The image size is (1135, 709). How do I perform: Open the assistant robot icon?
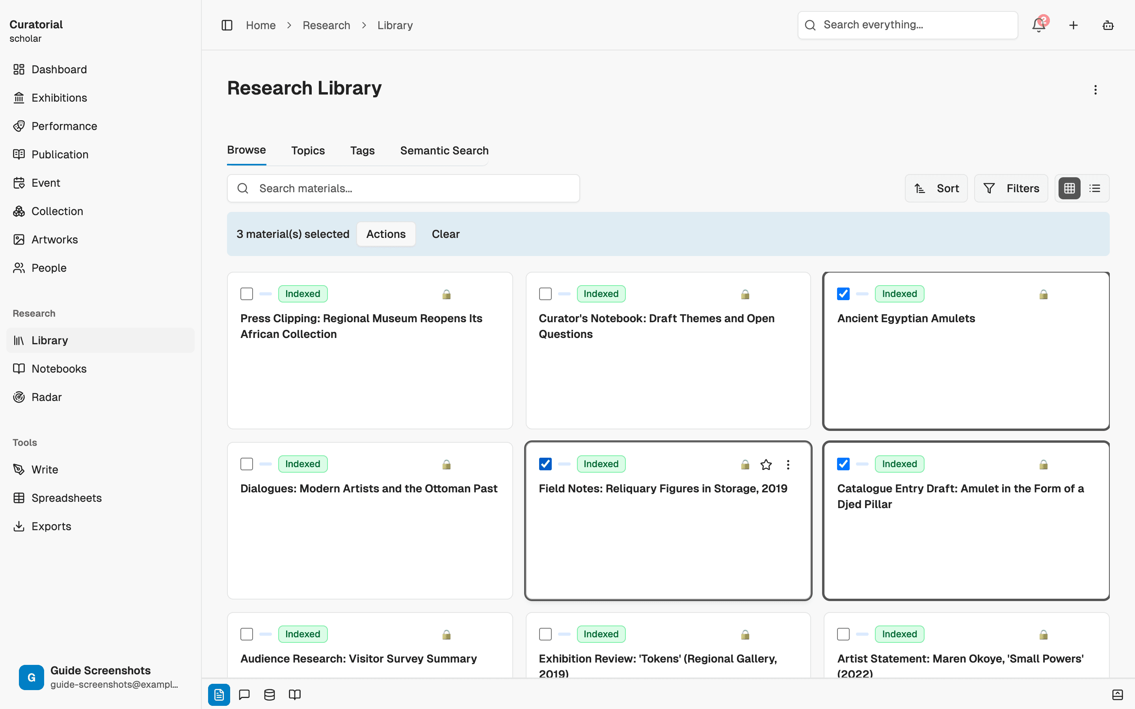(x=1108, y=25)
